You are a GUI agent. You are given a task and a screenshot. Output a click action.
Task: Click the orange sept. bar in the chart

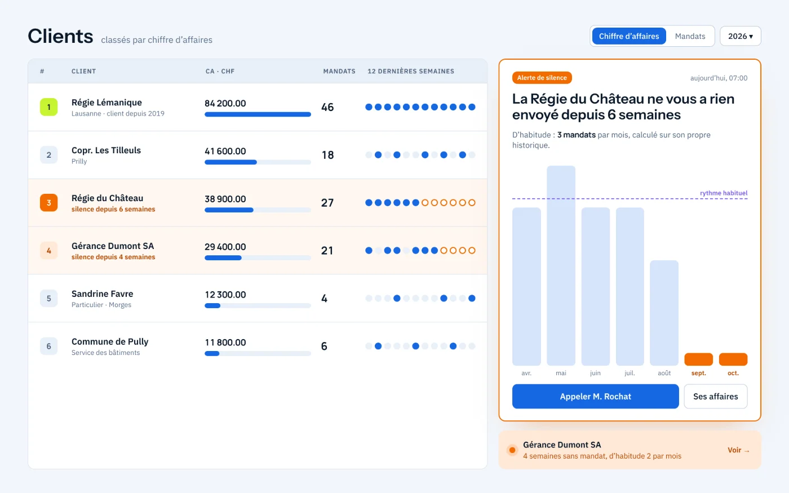pyautogui.click(x=699, y=359)
